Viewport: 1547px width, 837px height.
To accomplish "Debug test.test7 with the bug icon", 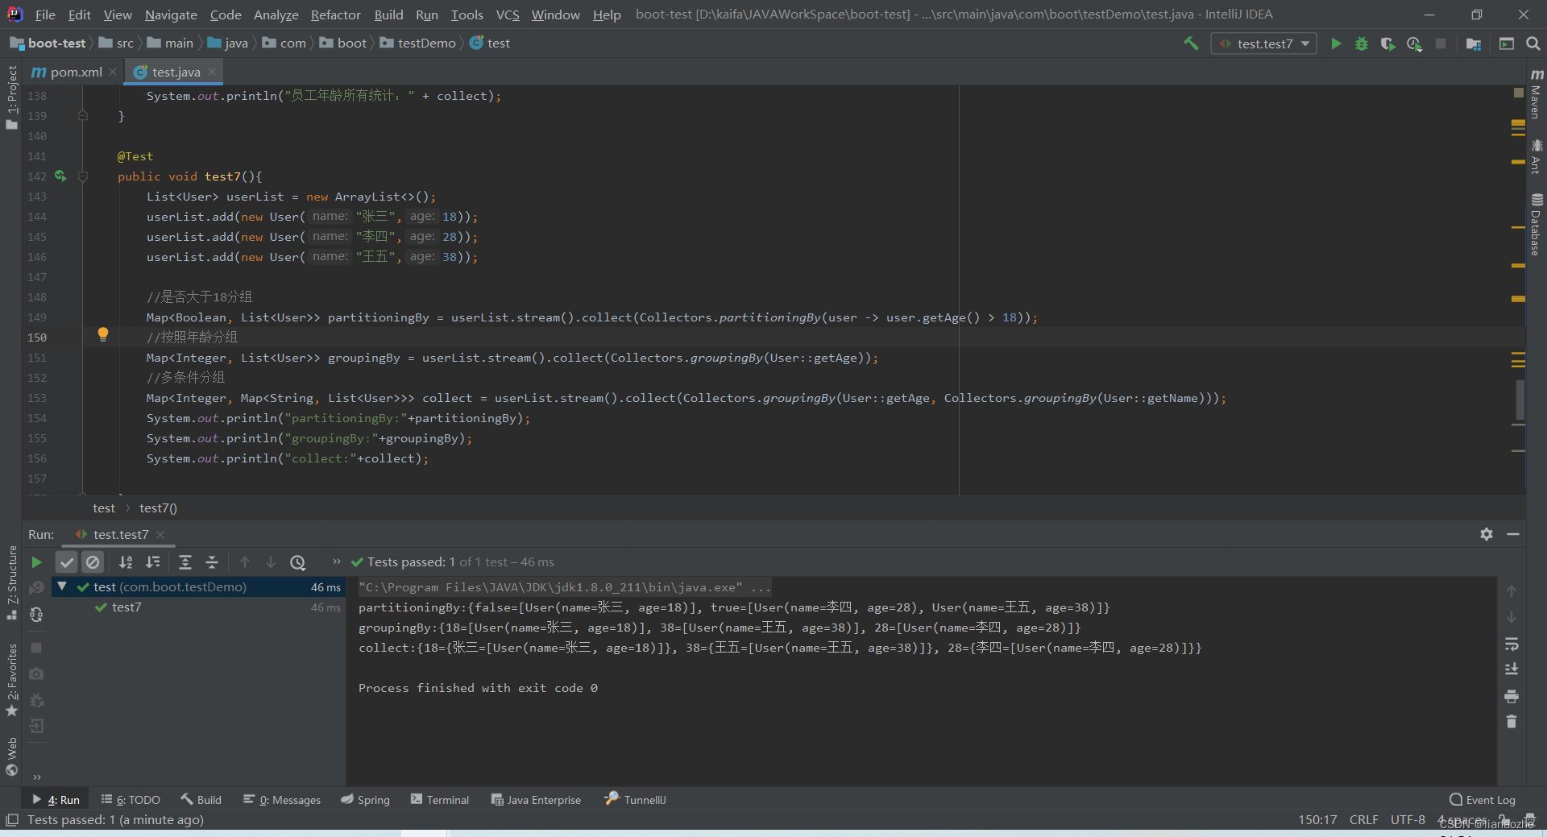I will pos(1362,44).
